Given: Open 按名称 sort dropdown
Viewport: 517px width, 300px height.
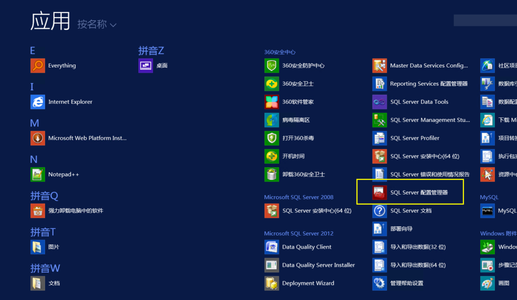Looking at the screenshot, I should tap(96, 24).
